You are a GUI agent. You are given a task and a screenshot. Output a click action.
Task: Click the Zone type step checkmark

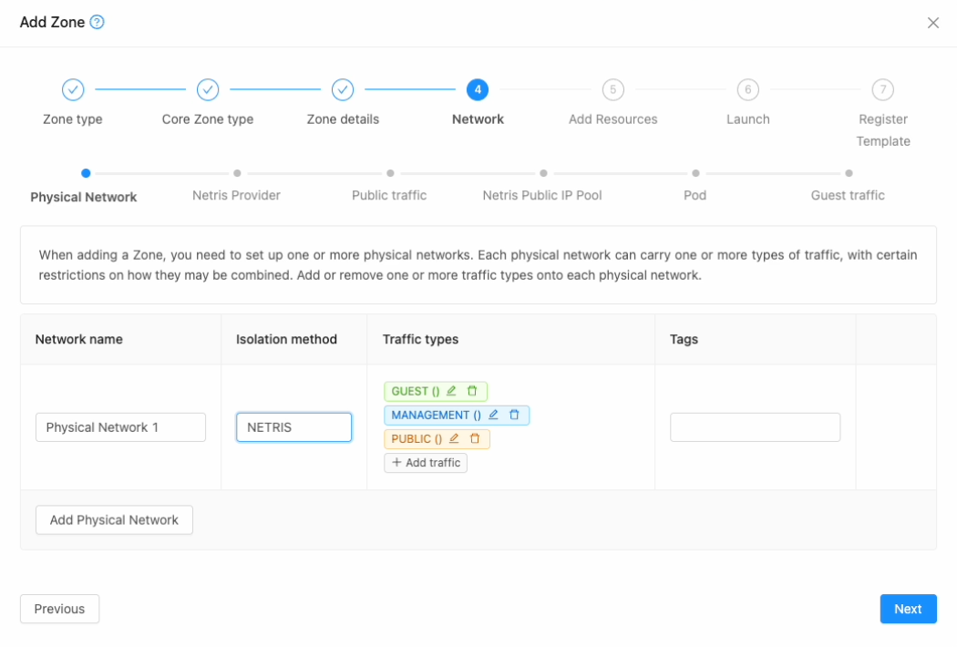[73, 89]
